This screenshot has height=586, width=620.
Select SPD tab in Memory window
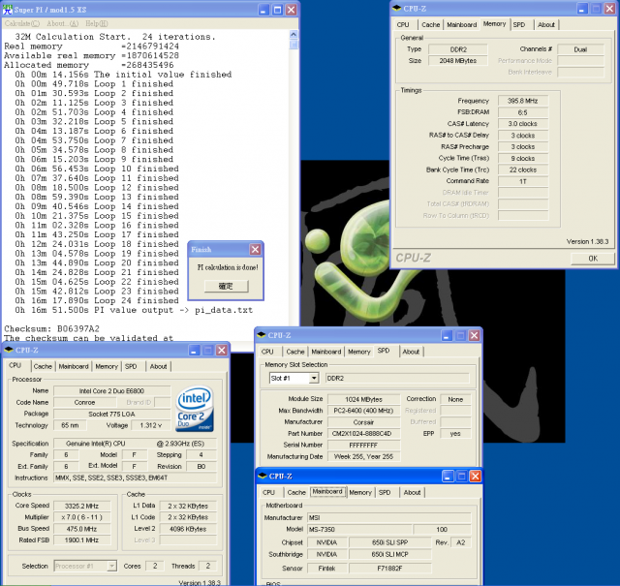click(519, 24)
